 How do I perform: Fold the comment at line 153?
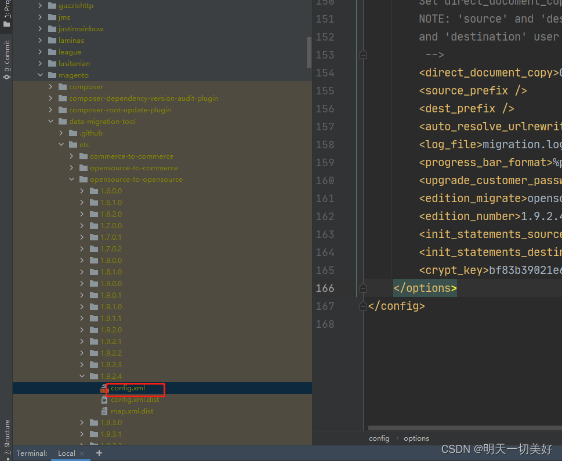pos(363,55)
